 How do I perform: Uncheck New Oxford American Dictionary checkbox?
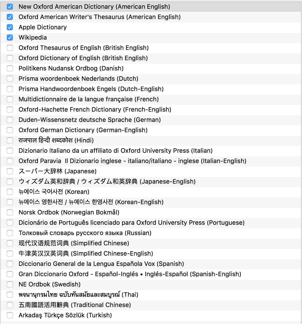point(10,7)
